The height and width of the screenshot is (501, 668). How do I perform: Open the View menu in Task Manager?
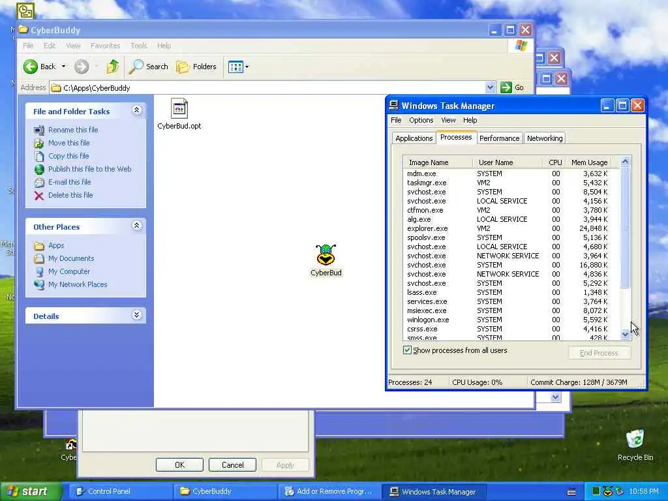click(x=448, y=120)
